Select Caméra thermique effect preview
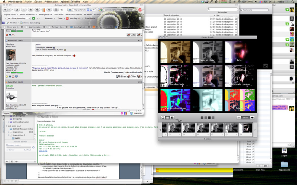297x185 pixels. 175,100
